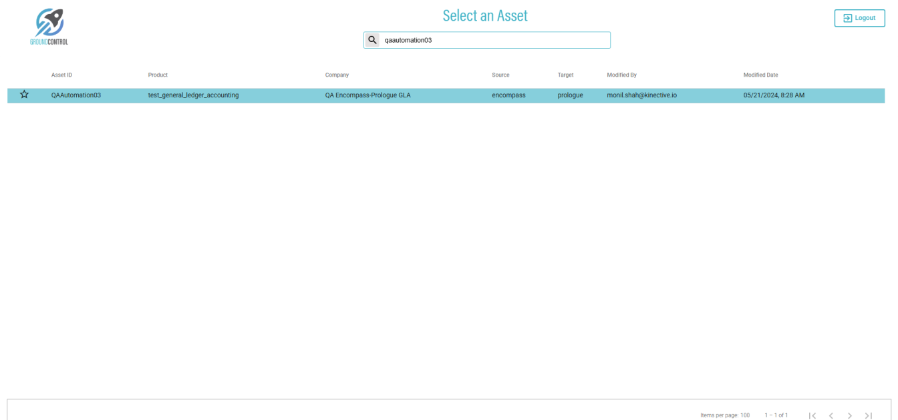Click monil.shah@kinective.io cell
The width and height of the screenshot is (898, 420).
coord(641,95)
